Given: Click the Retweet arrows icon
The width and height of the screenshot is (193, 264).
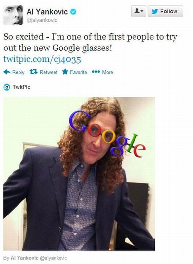Looking at the screenshot, I should click(x=33, y=72).
